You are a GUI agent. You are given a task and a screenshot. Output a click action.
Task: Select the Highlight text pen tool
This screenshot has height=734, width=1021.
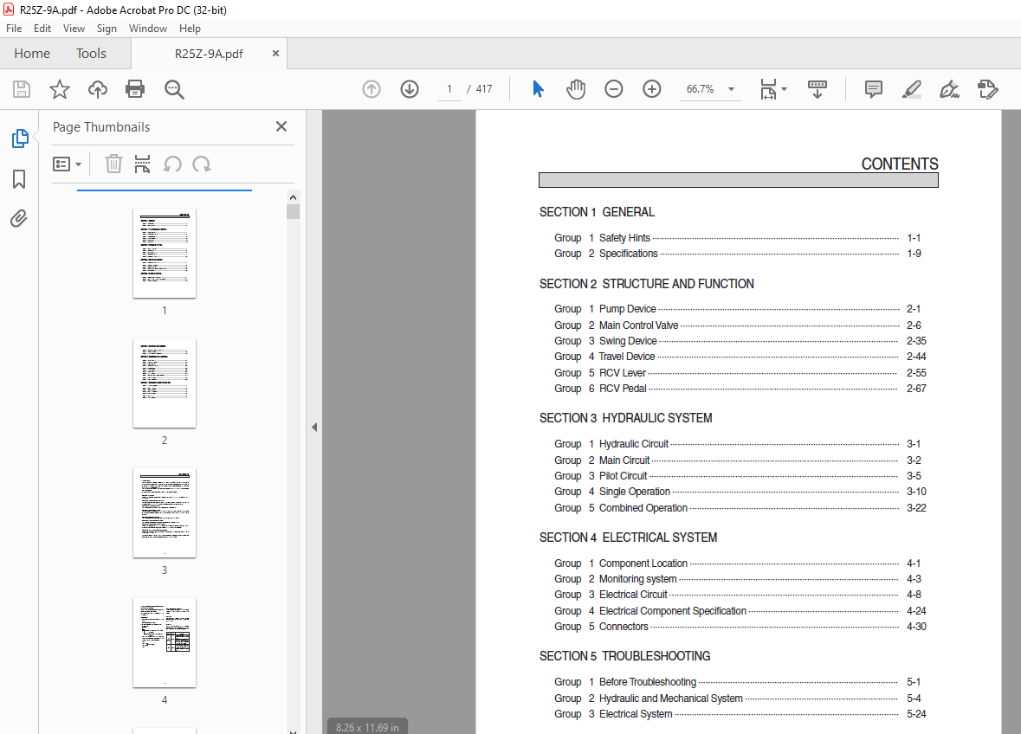pos(912,89)
